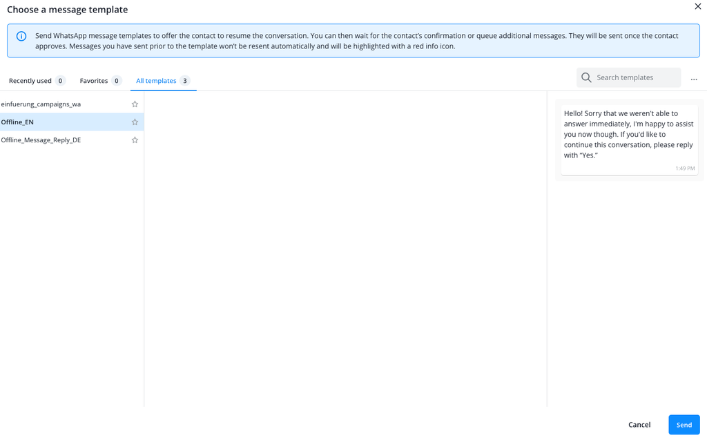Click the search magnifier icon
The height and width of the screenshot is (440, 707).
(x=586, y=77)
